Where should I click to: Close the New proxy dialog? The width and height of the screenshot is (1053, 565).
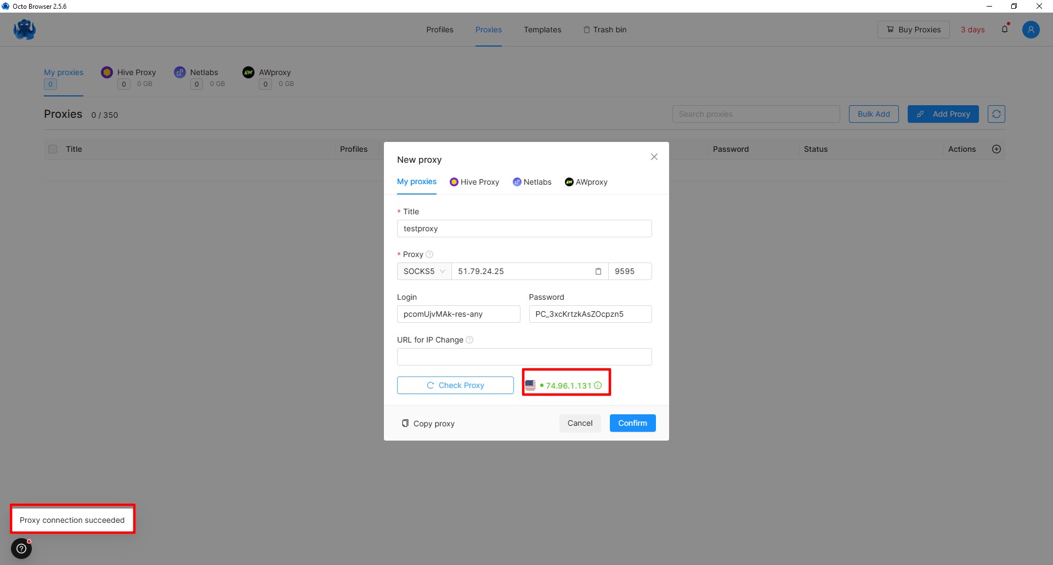[x=654, y=157]
